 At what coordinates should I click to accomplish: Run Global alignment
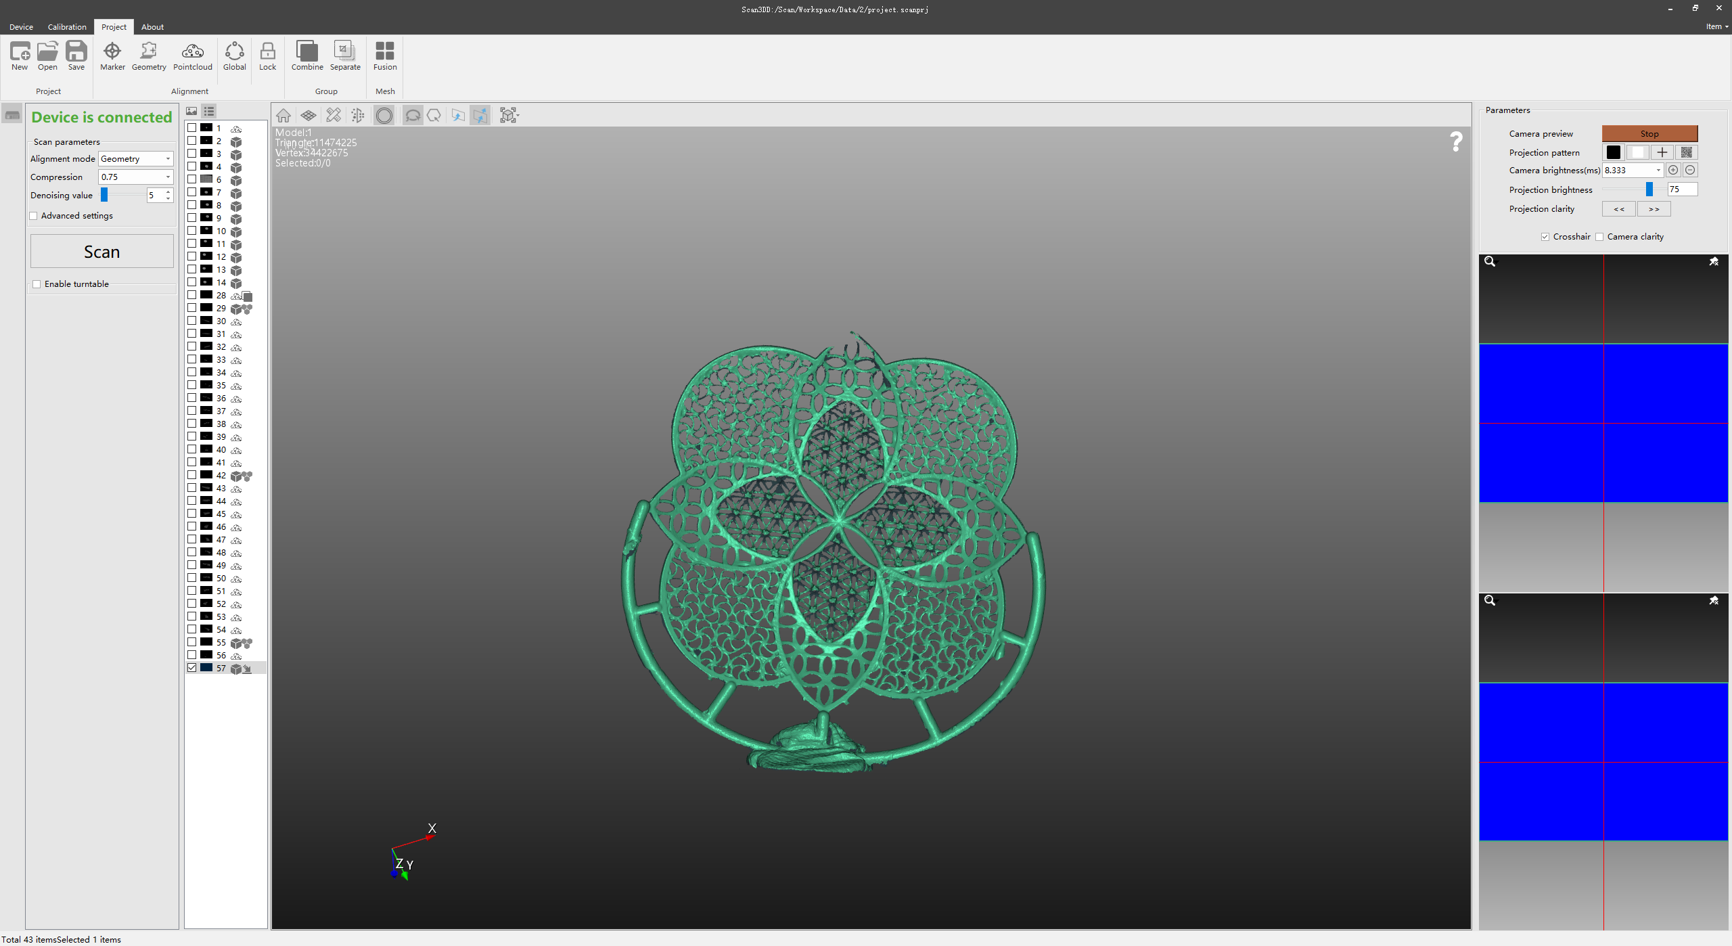point(235,55)
